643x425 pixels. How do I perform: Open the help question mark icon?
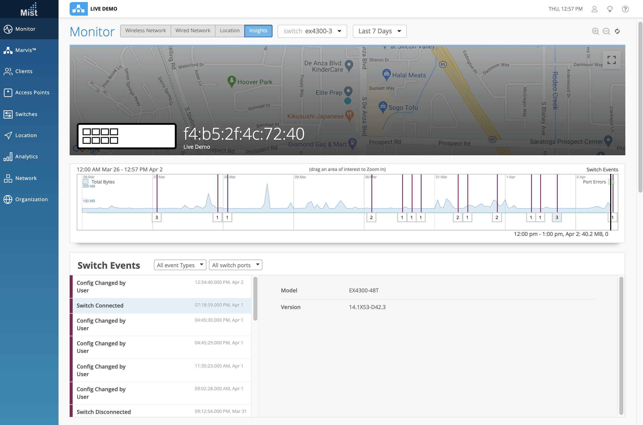click(625, 9)
